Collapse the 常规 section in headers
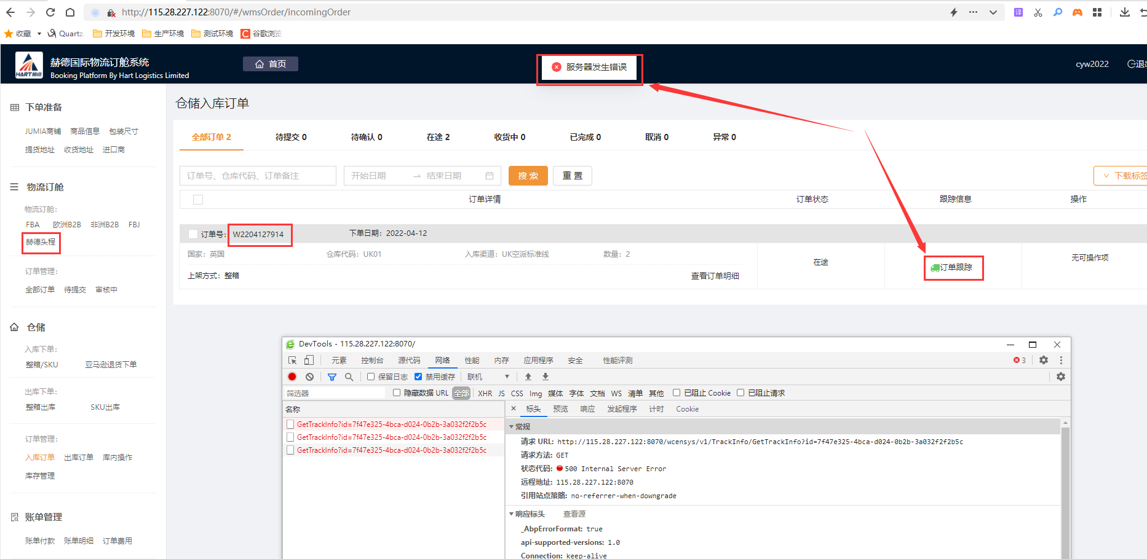Viewport: 1147px width, 559px height. (x=512, y=426)
